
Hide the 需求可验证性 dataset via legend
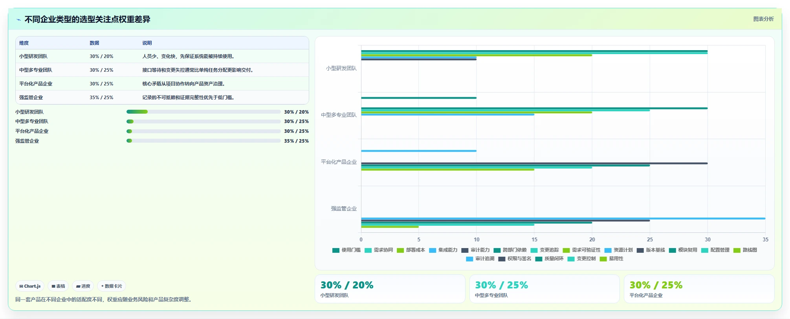[x=581, y=250]
